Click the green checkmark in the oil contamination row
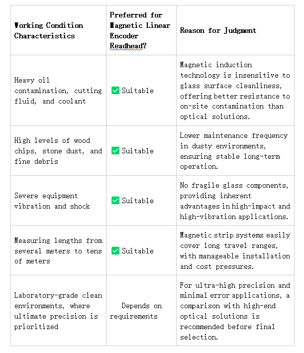This screenshot has height=353, width=304. [x=115, y=91]
